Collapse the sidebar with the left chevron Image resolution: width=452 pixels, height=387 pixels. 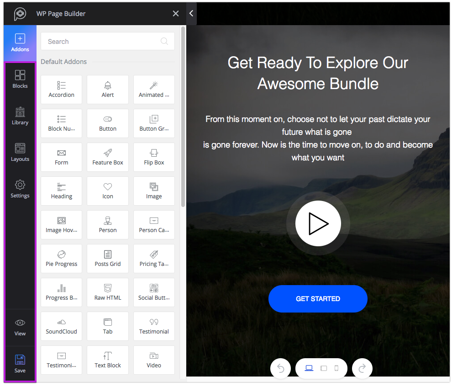191,13
